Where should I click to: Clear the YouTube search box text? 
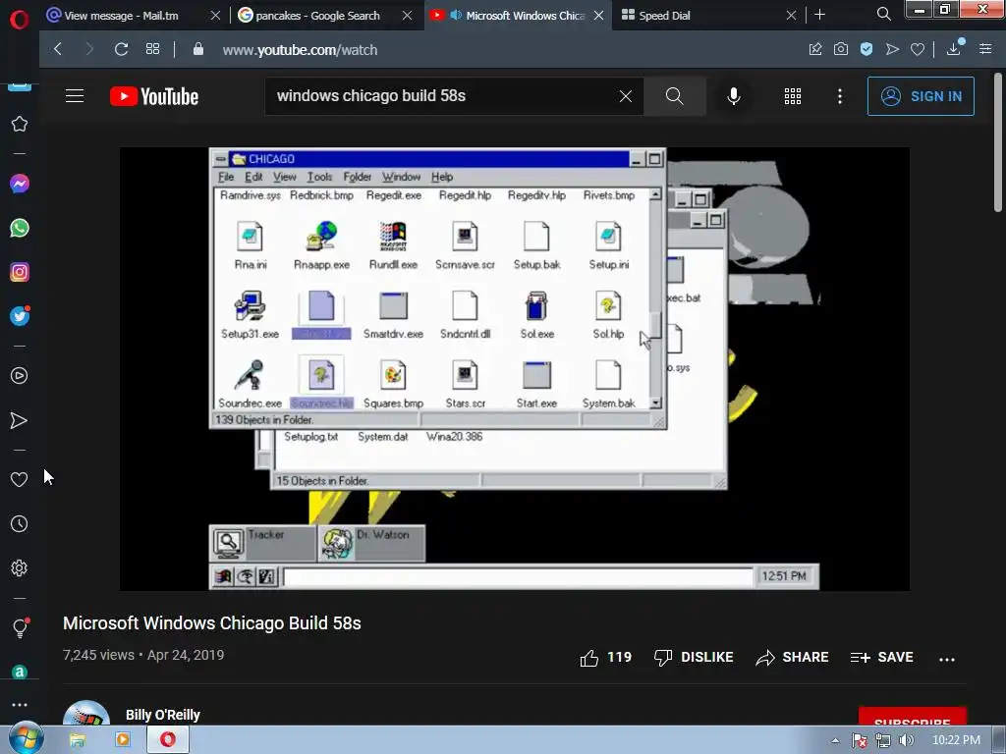[x=626, y=96]
